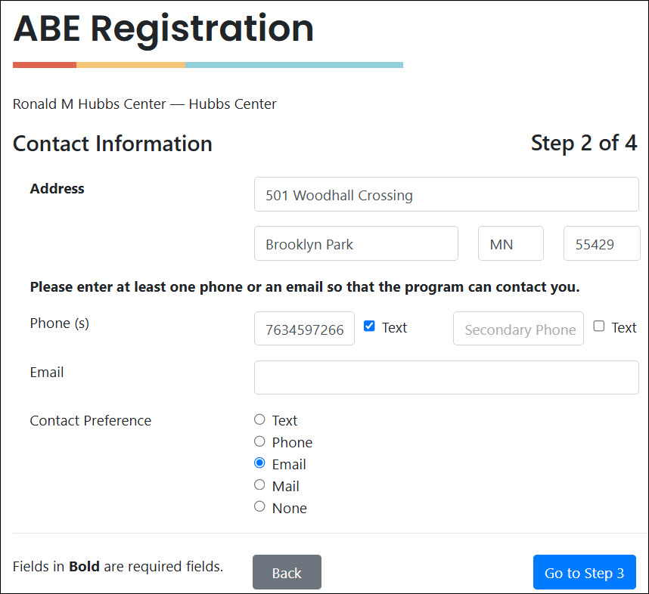Image resolution: width=649 pixels, height=594 pixels.
Task: Click the street address input field
Action: (x=446, y=195)
